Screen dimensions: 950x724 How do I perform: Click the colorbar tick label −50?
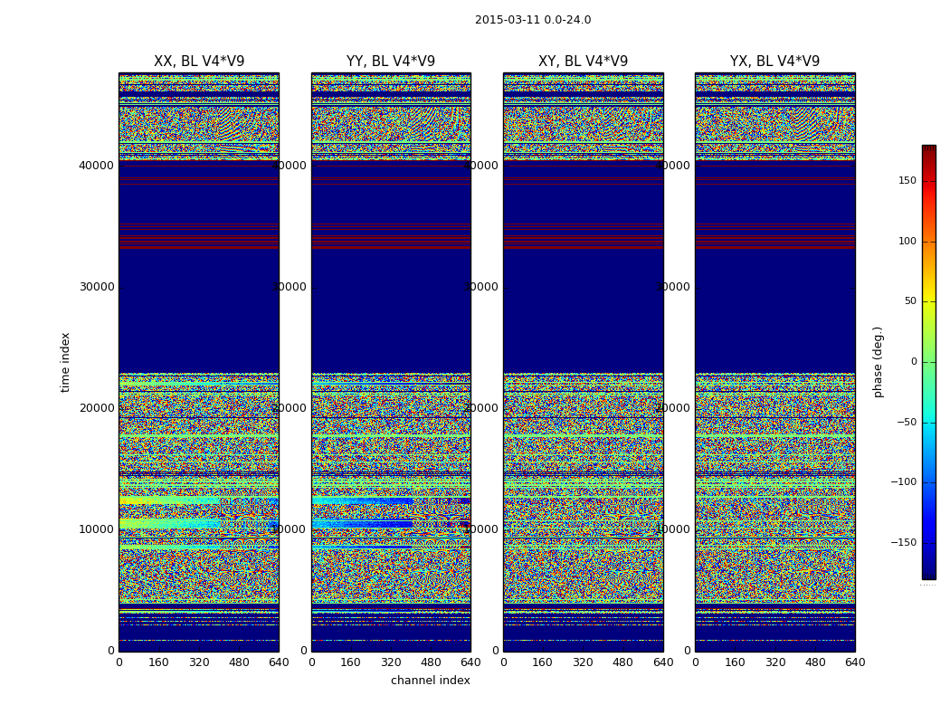click(907, 423)
